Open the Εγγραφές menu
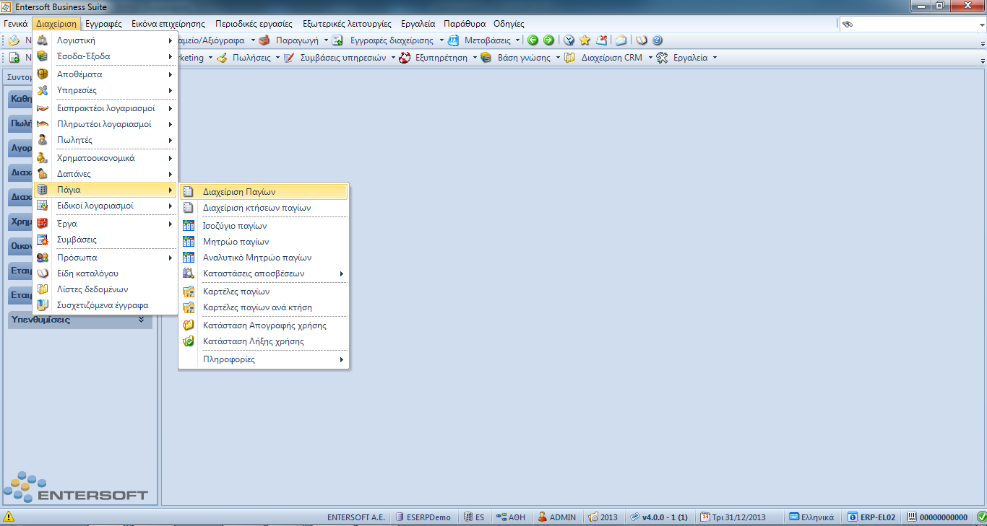Screen dimensions: 987x526 [x=103, y=24]
